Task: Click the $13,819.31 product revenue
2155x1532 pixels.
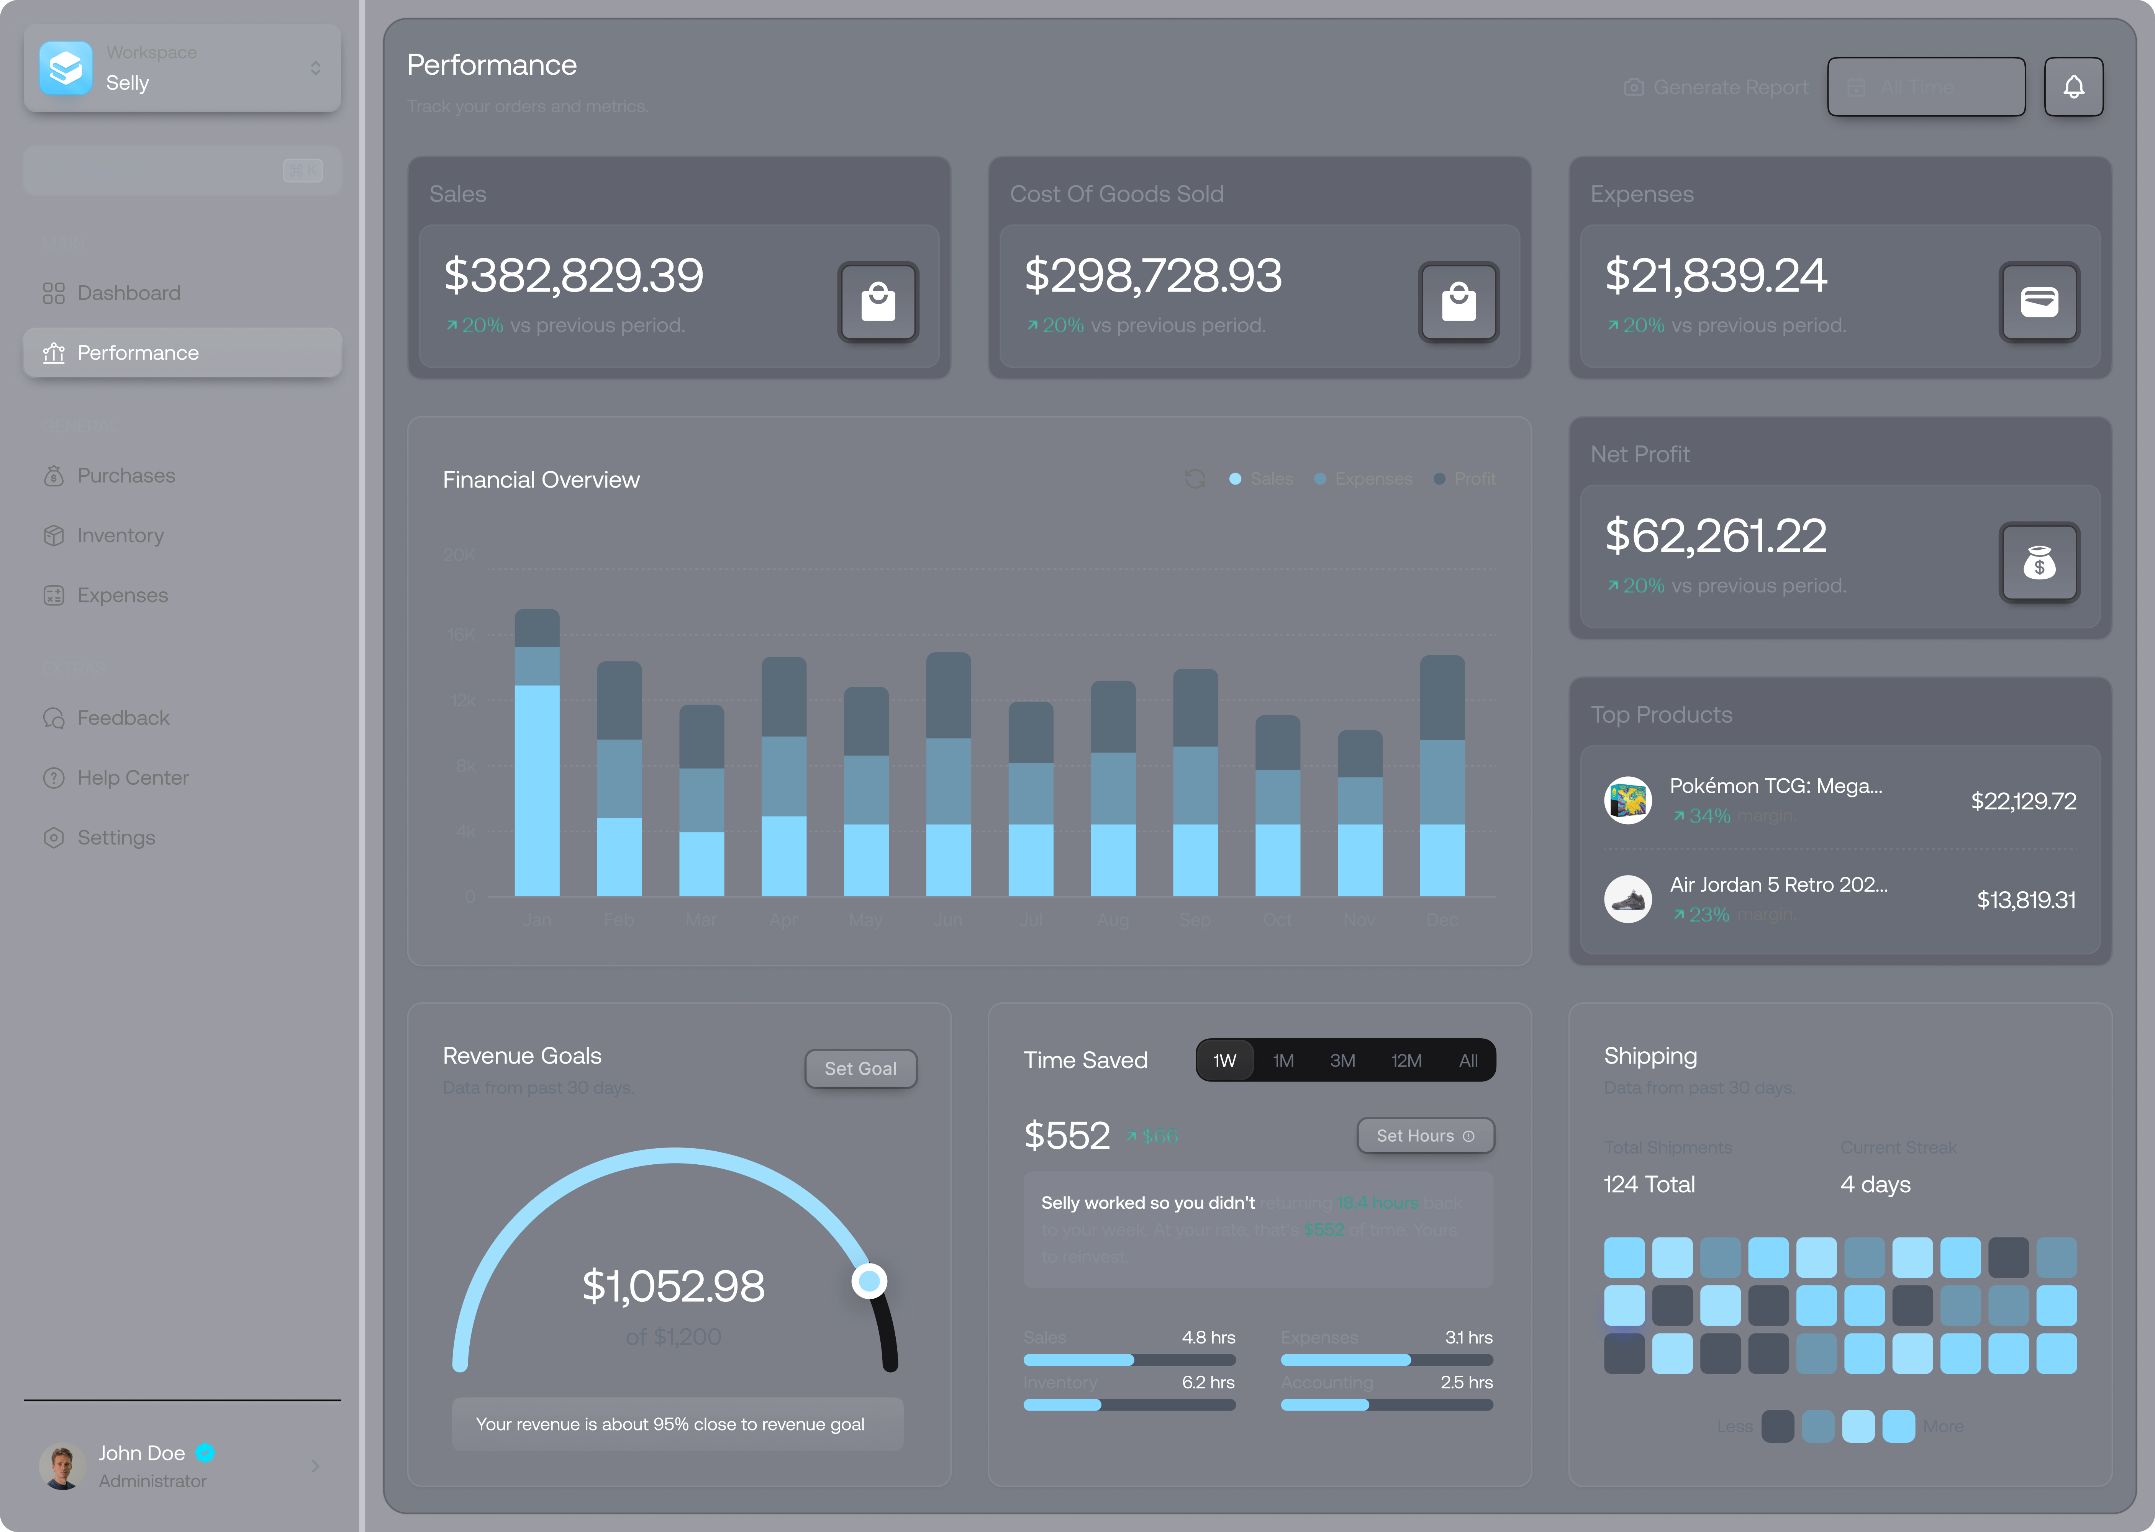Action: (x=2026, y=900)
